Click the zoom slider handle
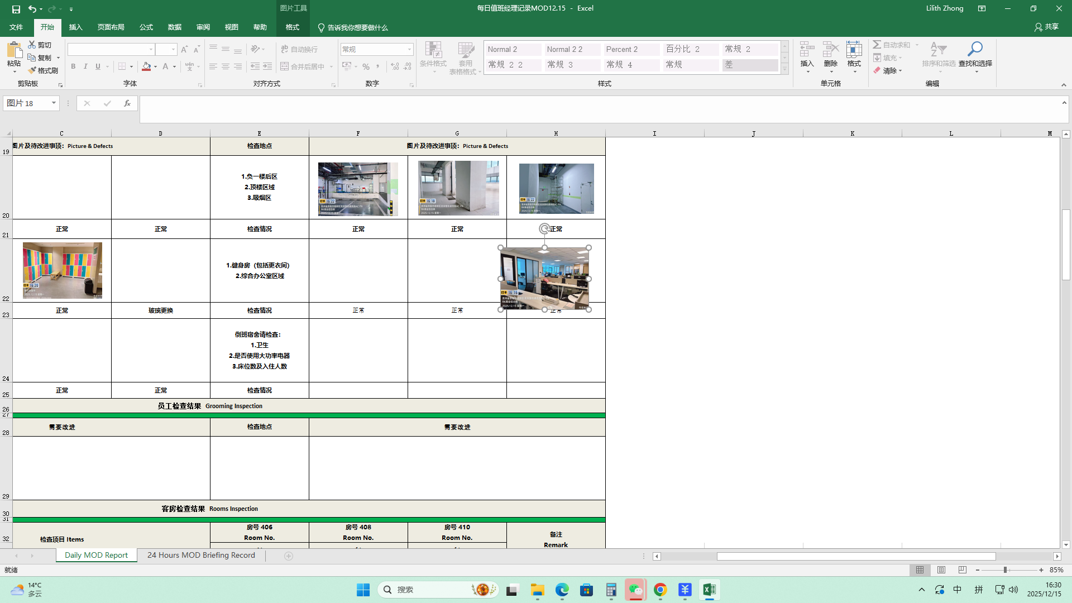The width and height of the screenshot is (1072, 603). pyautogui.click(x=1005, y=570)
